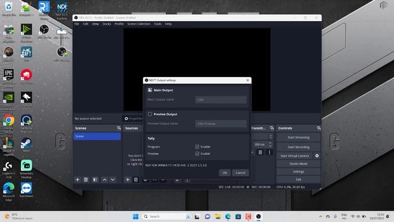Open the Profile menu in OBS
Viewport: 394px width, 222px height.
pos(119,24)
